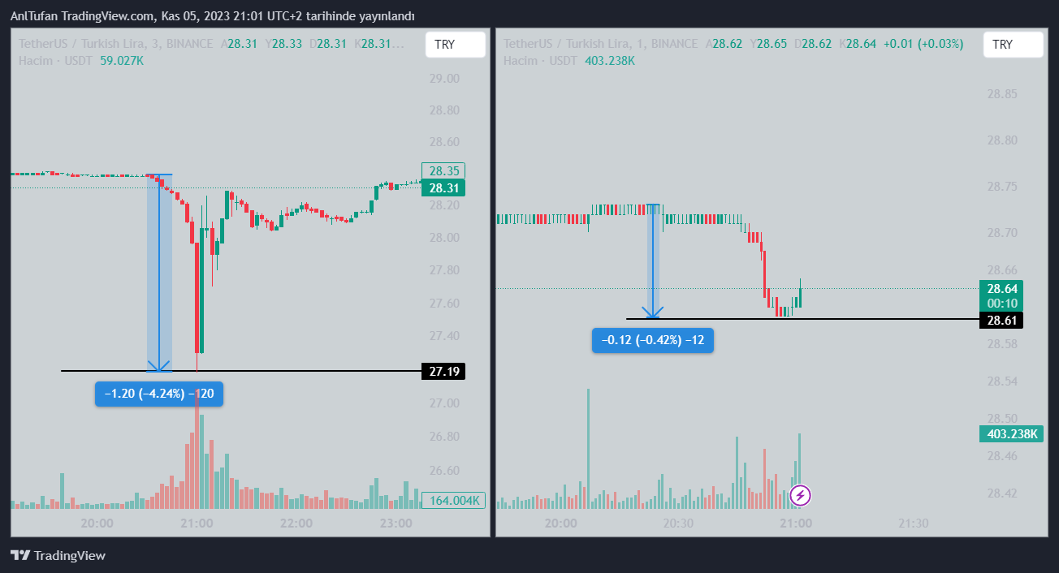1059x573 pixels.
Task: Click the 164.004K volume label on left chart
Action: [x=453, y=500]
